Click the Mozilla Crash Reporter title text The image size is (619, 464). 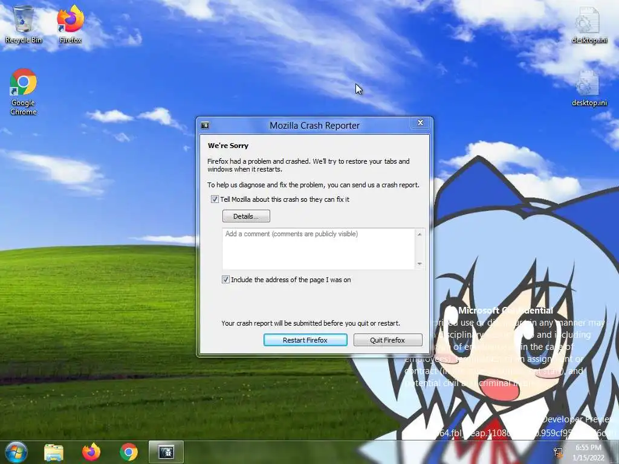pyautogui.click(x=314, y=126)
